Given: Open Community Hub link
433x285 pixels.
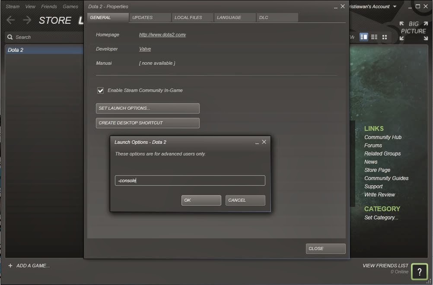Looking at the screenshot, I should coord(383,137).
